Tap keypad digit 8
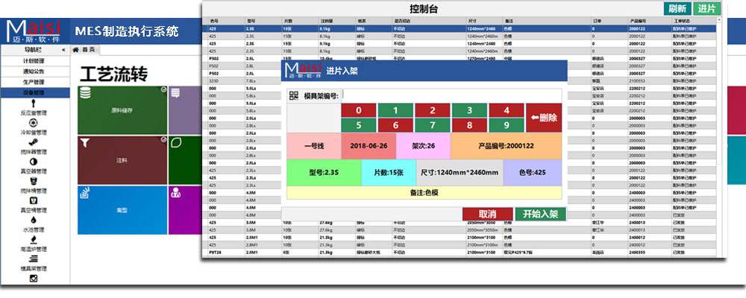Viewport: 746px width, 298px height. (469, 125)
